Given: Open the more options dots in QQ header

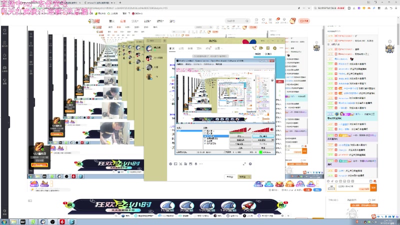Looking at the screenshot, I should pos(281,48).
